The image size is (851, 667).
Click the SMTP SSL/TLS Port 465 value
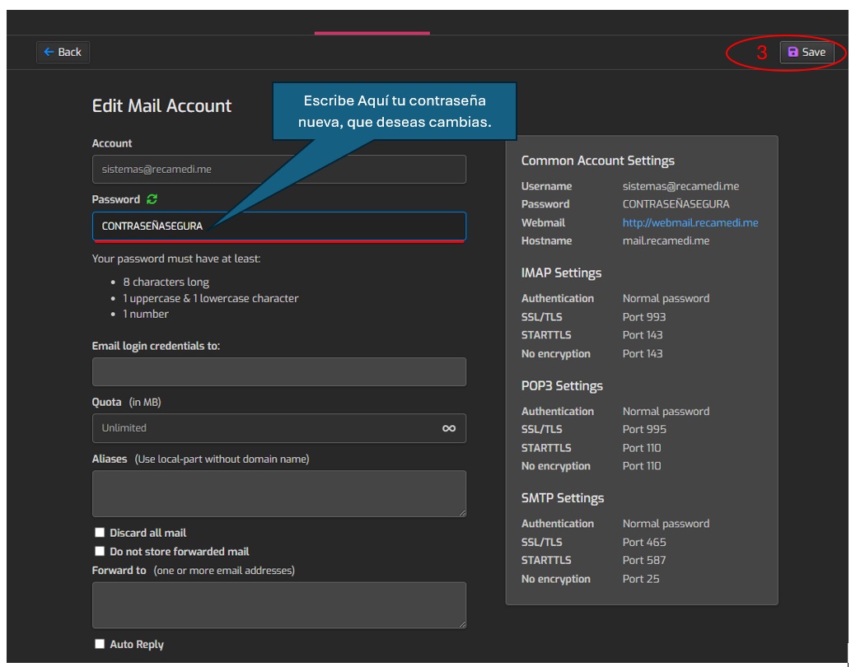[x=643, y=542]
